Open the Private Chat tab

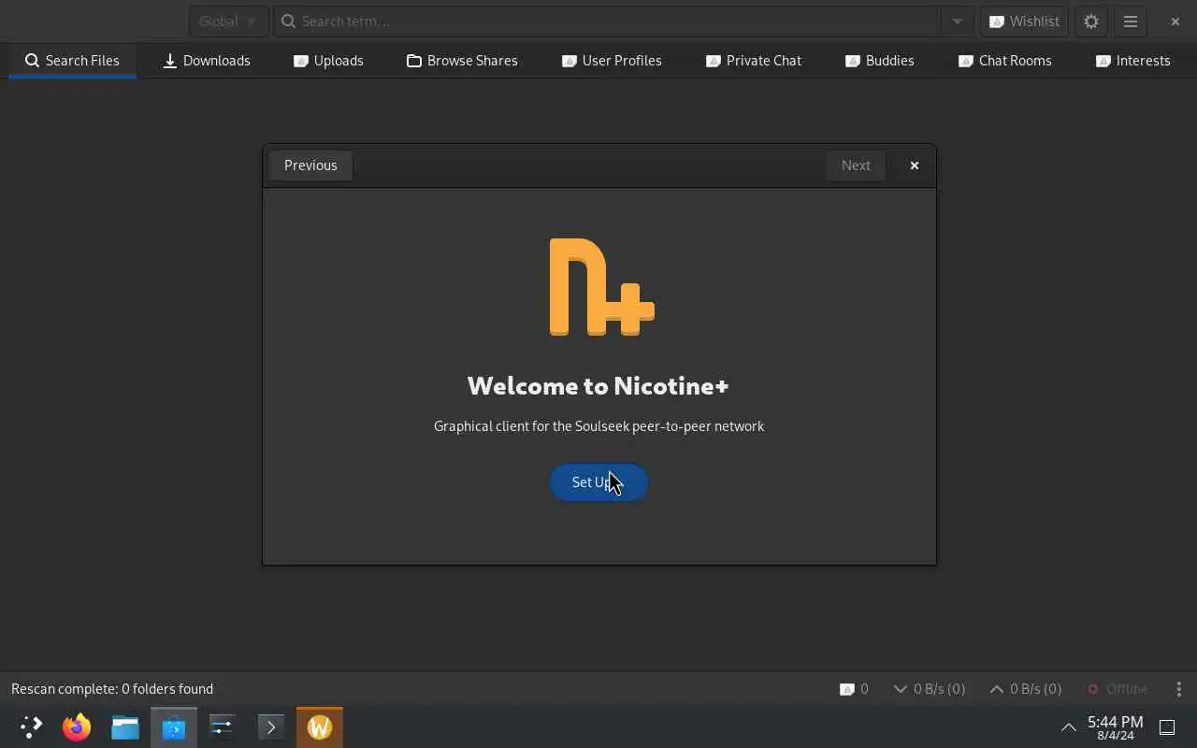pos(754,61)
